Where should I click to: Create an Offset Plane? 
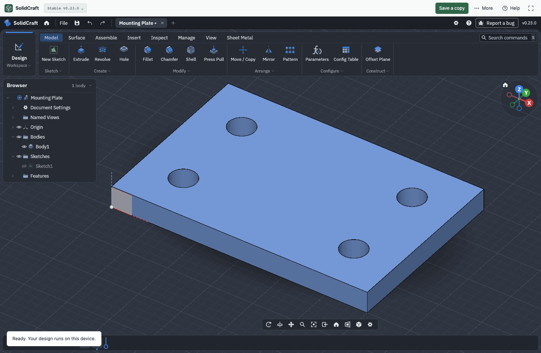coord(378,54)
